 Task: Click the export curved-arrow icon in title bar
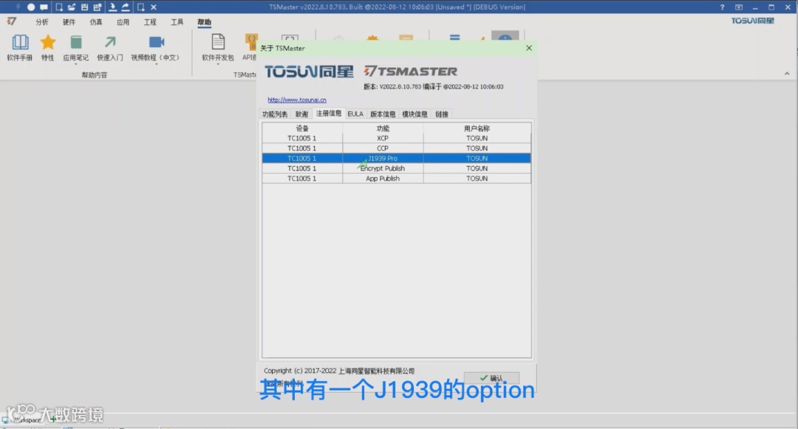point(125,7)
